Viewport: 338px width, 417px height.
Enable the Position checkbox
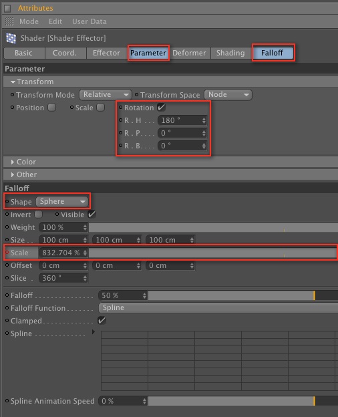coord(52,108)
